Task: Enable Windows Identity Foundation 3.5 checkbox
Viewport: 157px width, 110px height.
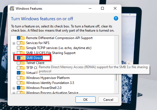Action: click(19, 83)
